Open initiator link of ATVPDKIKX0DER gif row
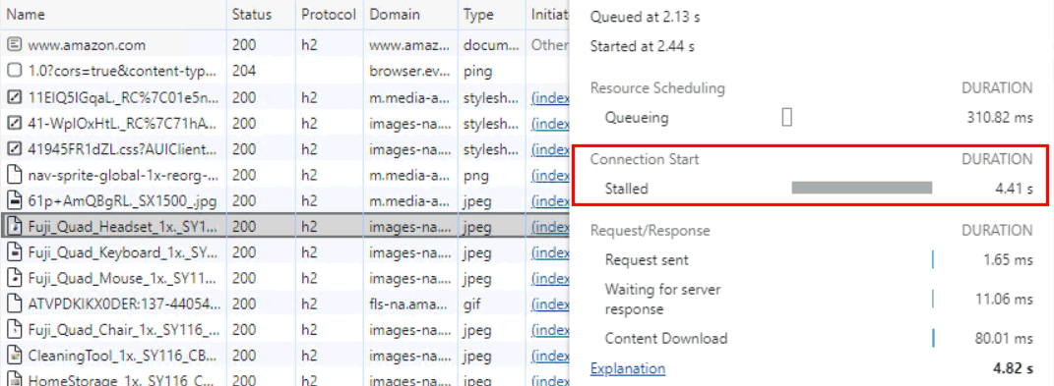Viewport: 1054px width, 386px height. pyautogui.click(x=550, y=304)
